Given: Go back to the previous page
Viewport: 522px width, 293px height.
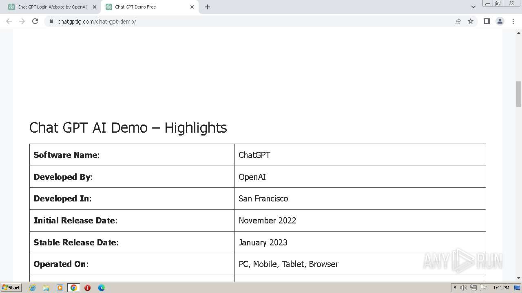Looking at the screenshot, I should (9, 21).
